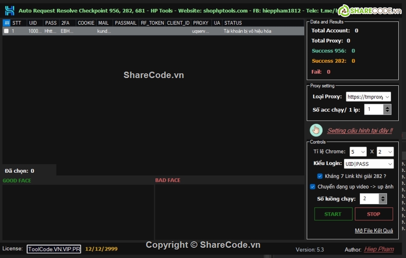Click the status Tài khoản bị vô hiệu hóa
The height and width of the screenshot is (258, 406).
coord(247,31)
